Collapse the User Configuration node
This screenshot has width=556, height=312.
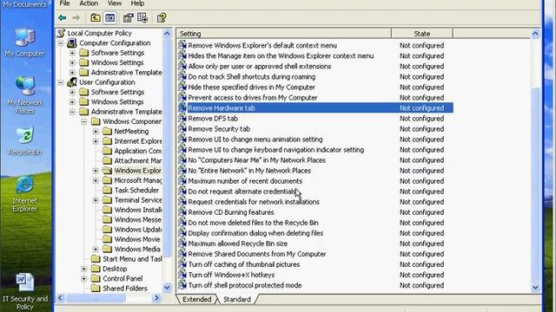(61, 82)
